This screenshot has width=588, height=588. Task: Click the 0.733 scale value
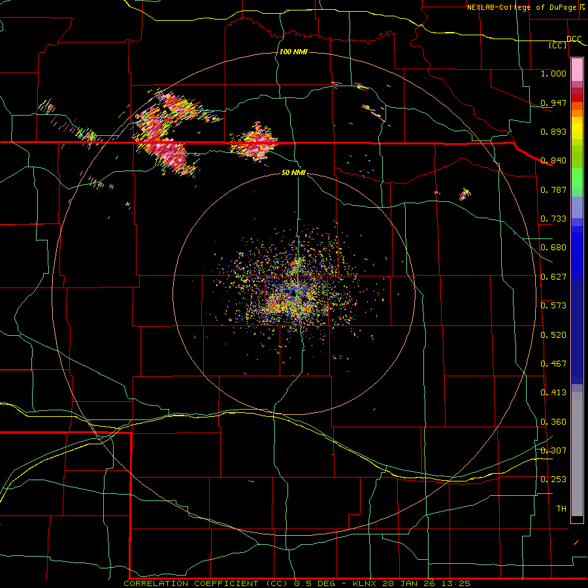click(x=553, y=219)
